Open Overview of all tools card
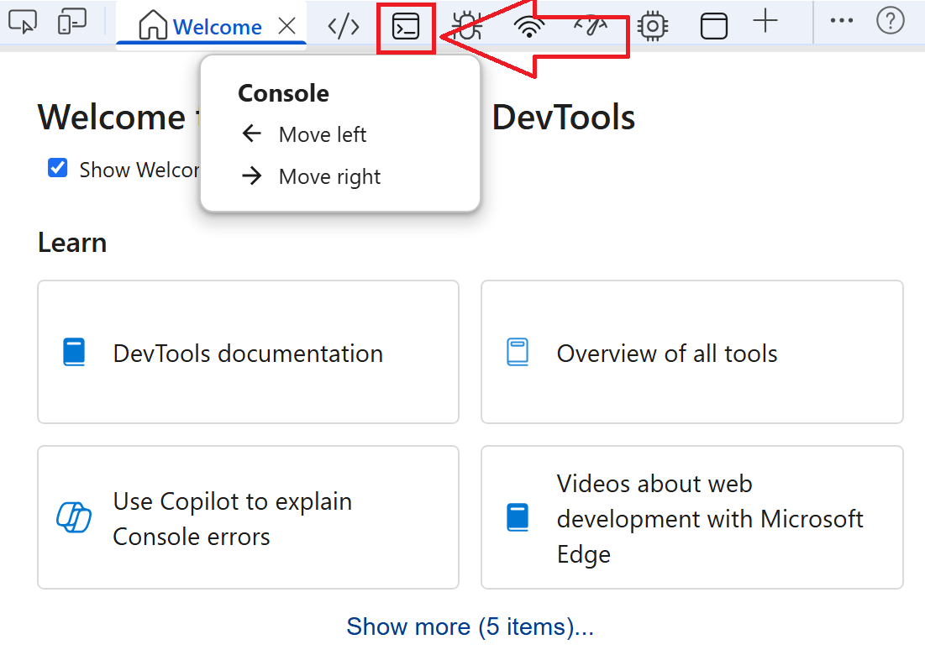 (x=692, y=352)
